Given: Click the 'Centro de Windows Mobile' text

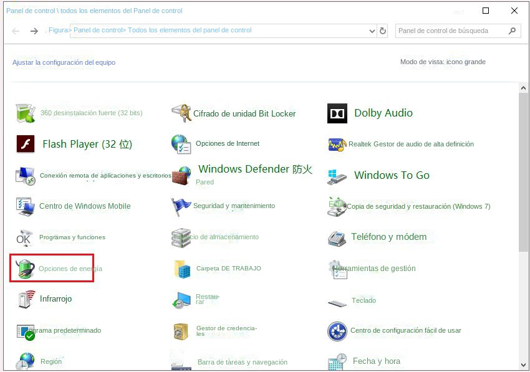Looking at the screenshot, I should click(x=85, y=206).
